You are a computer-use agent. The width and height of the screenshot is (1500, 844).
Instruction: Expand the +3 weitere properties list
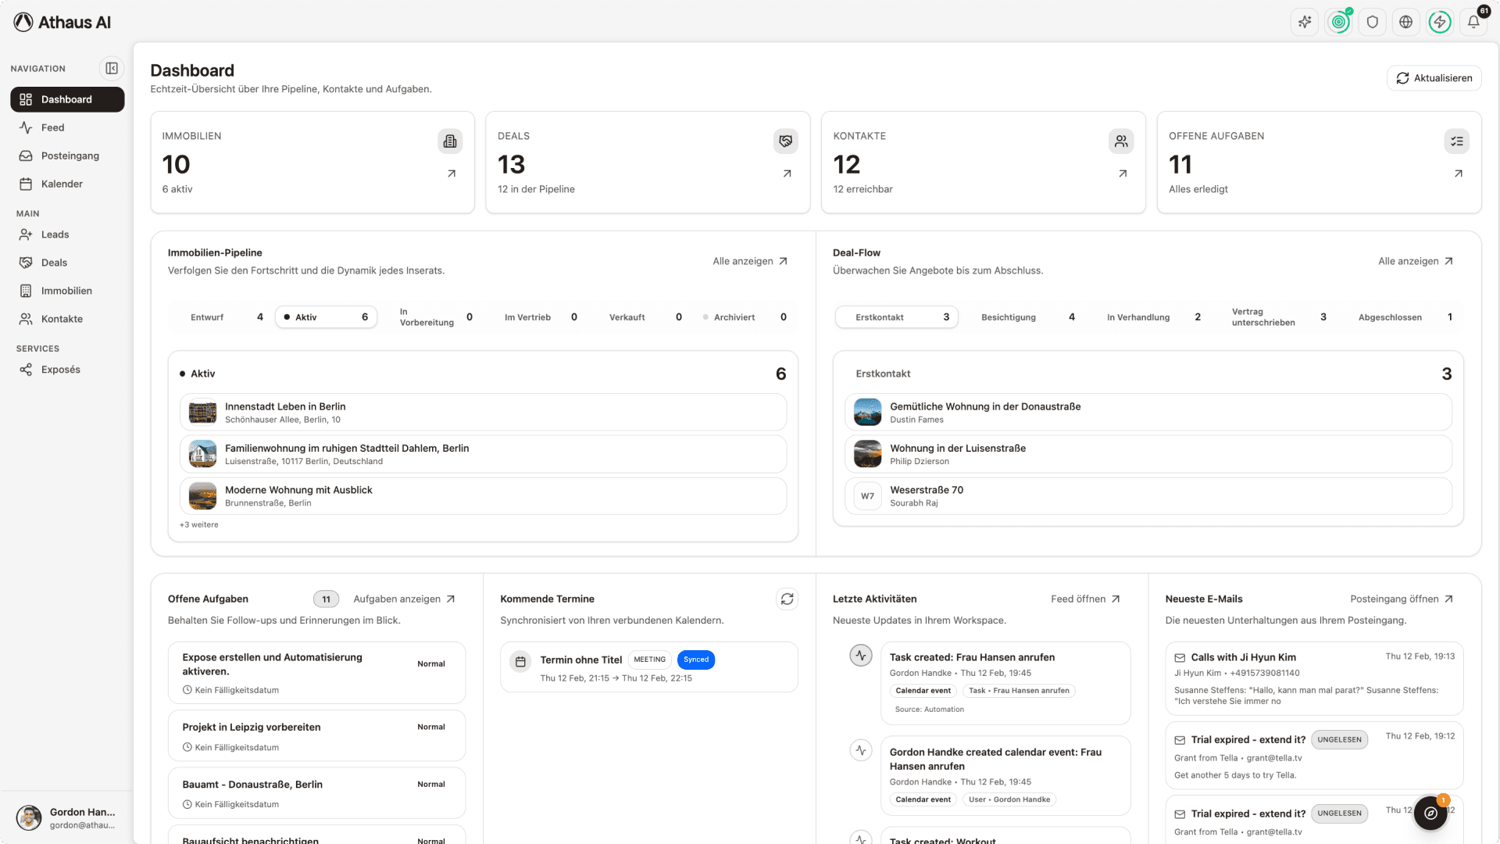[x=199, y=525]
